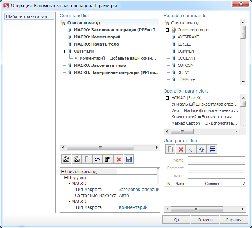Click the copy icon under command list
Screen dimensions: 252x228
pyautogui.click(x=98, y=159)
